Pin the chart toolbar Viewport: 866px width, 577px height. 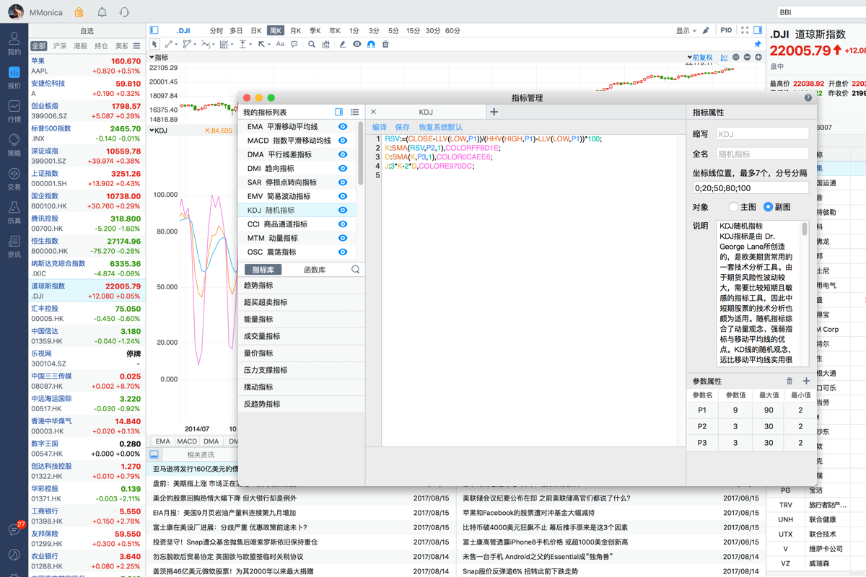(x=758, y=45)
